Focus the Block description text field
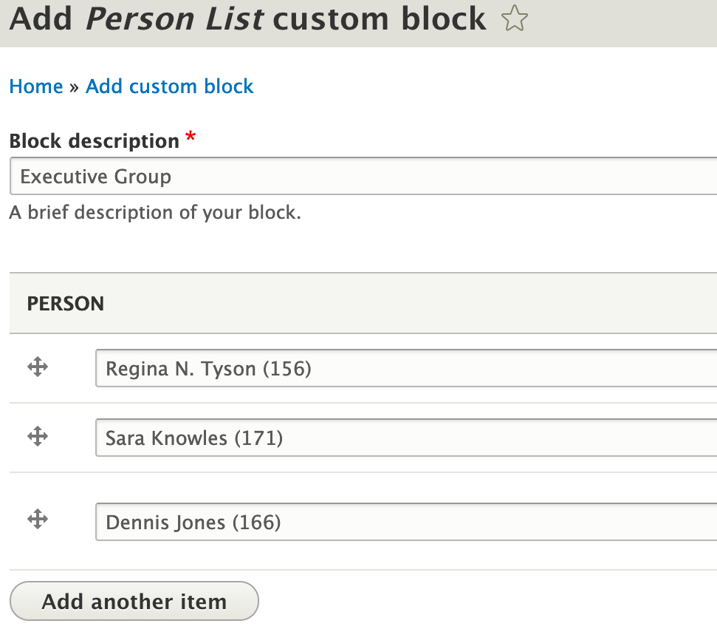This screenshot has width=717, height=629. click(x=363, y=177)
